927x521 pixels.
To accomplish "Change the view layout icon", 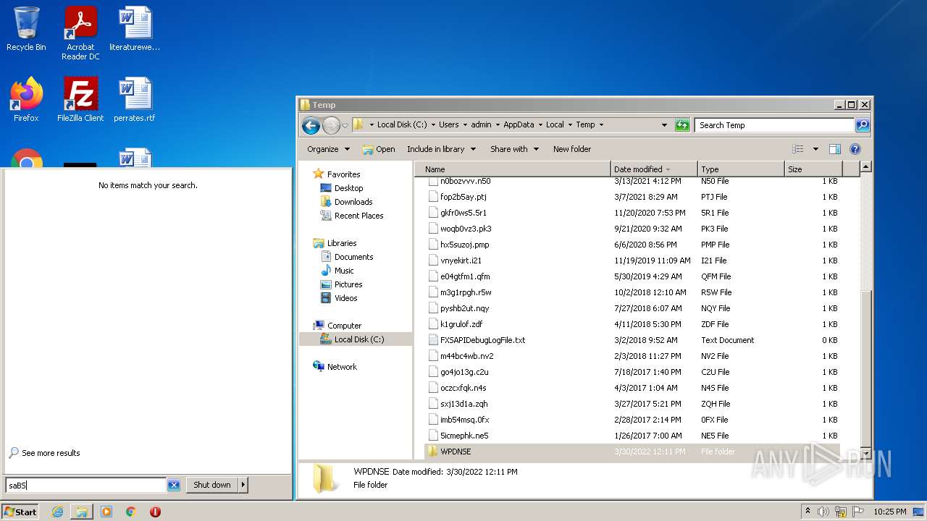I will point(798,149).
